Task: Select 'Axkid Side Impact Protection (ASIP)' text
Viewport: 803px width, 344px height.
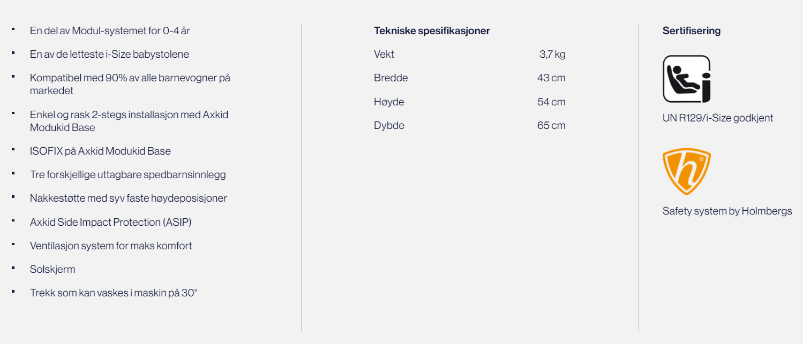Action: pyautogui.click(x=110, y=222)
